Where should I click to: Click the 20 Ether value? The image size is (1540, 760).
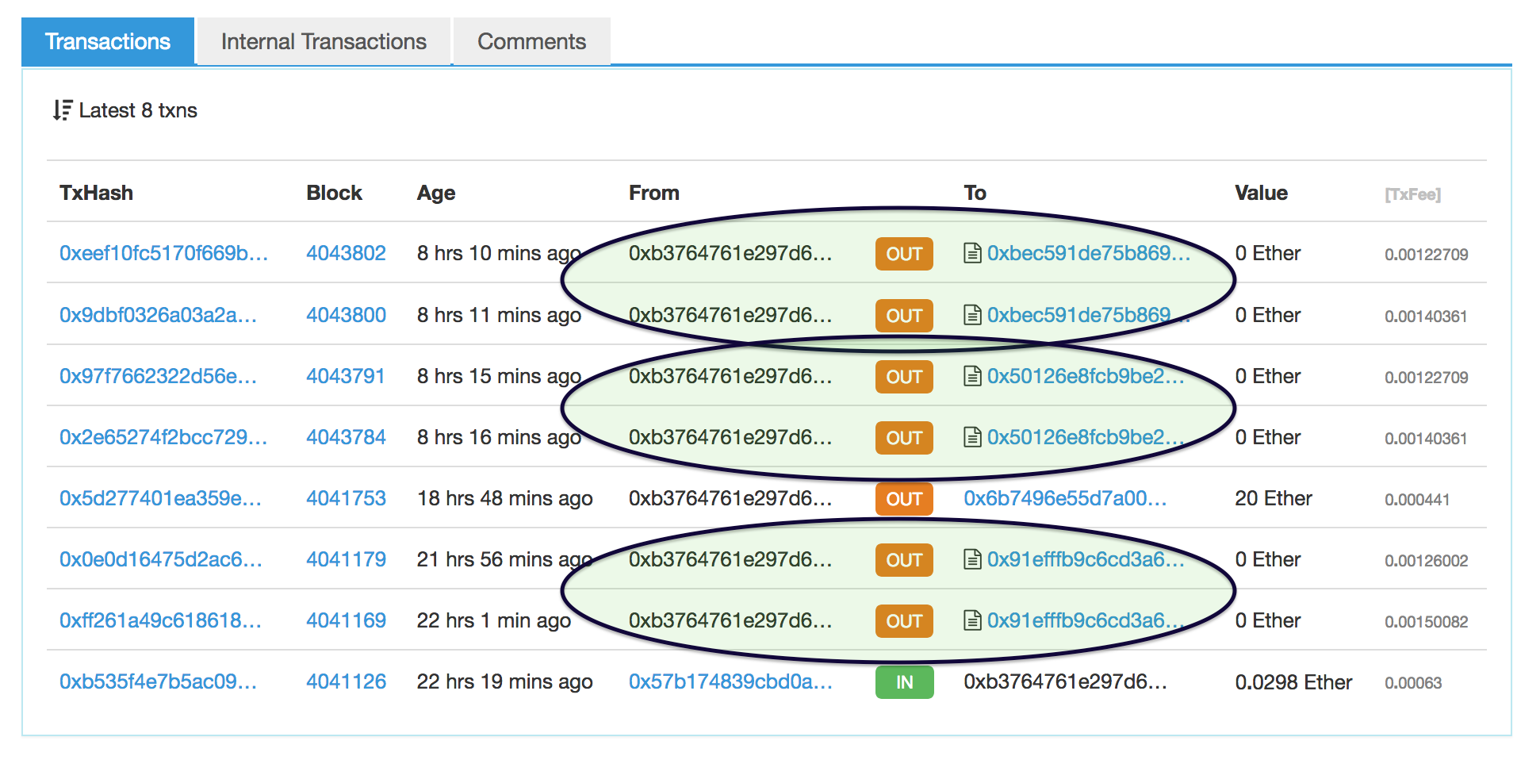(1274, 498)
